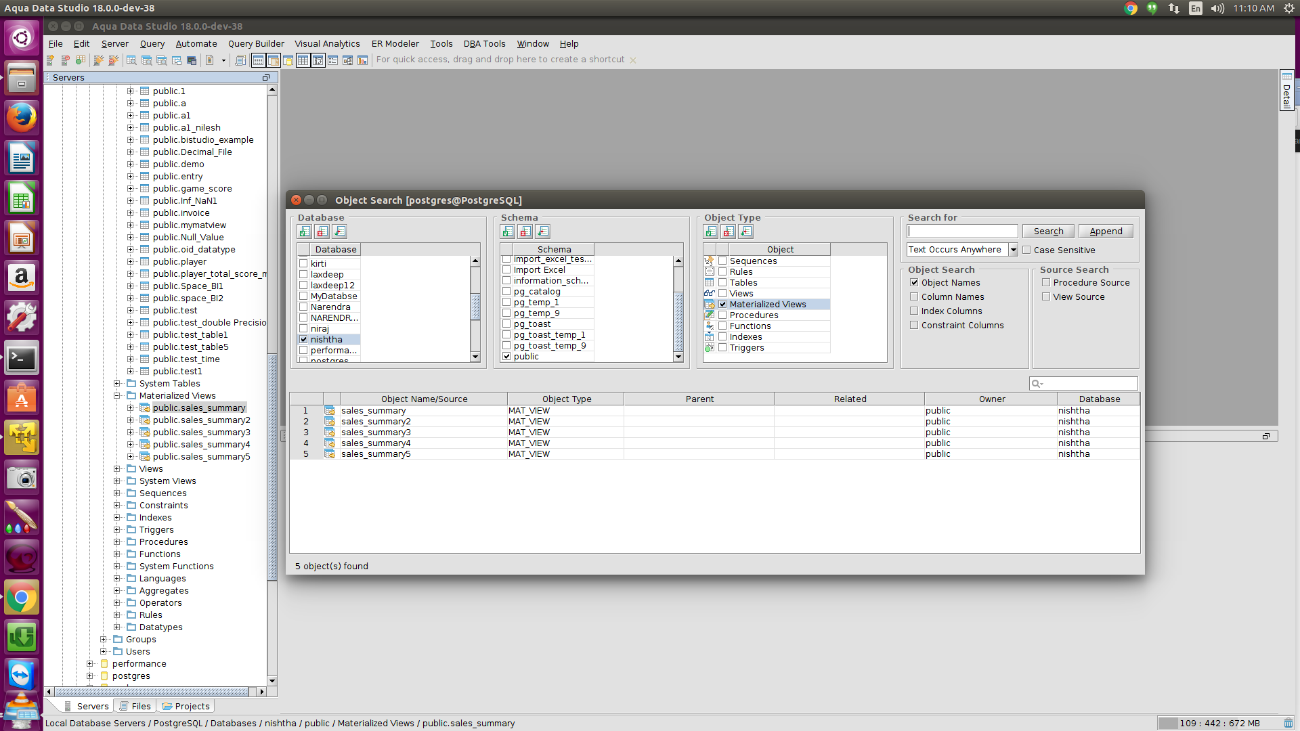Select all databases icon in Database panel
Viewport: 1300px width, 731px height.
click(x=305, y=231)
